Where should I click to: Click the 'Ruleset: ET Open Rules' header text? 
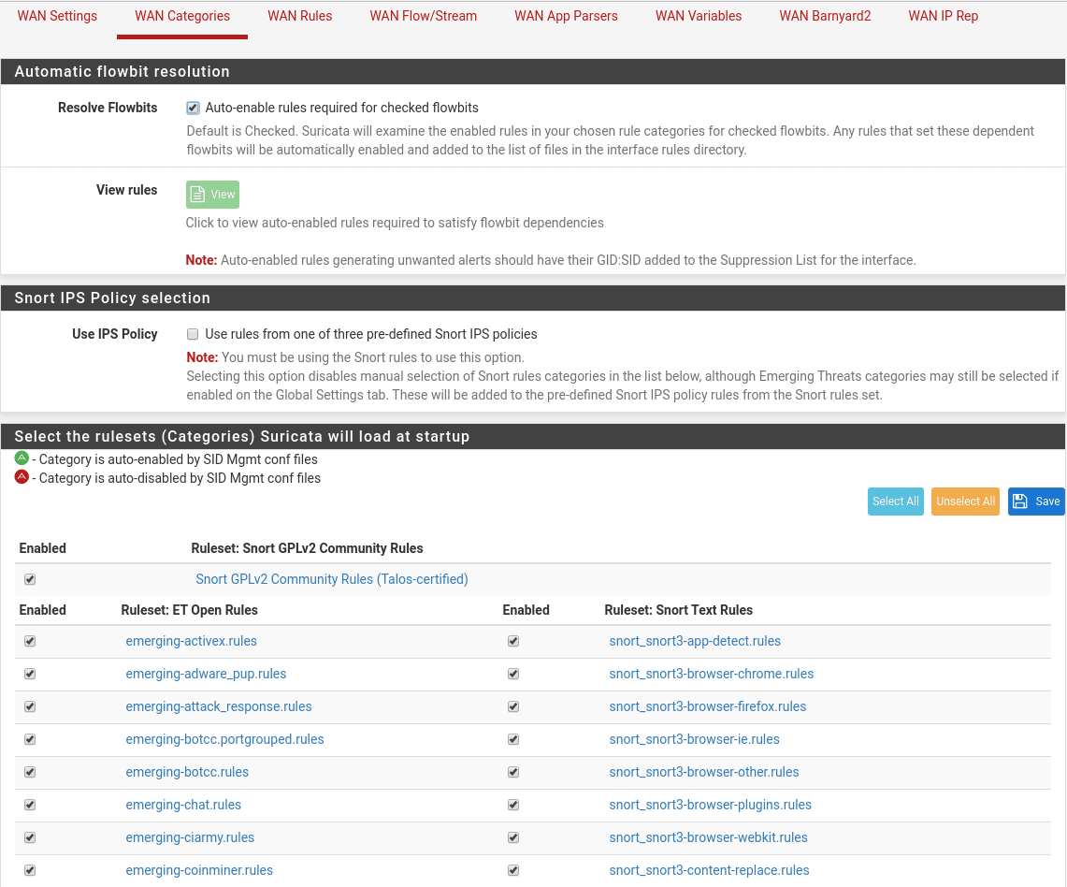[189, 610]
